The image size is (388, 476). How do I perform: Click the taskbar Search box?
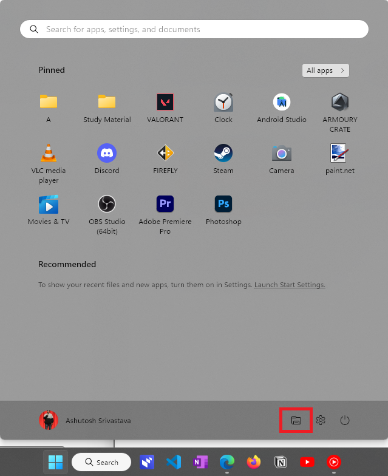pos(101,462)
